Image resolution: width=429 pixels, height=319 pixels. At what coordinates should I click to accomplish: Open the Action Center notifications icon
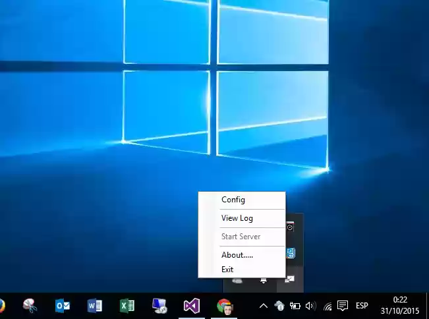click(x=343, y=306)
